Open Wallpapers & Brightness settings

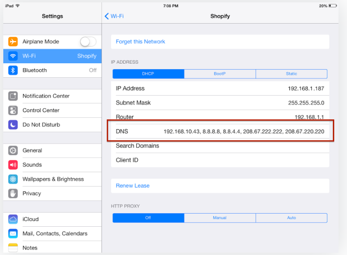coord(52,179)
